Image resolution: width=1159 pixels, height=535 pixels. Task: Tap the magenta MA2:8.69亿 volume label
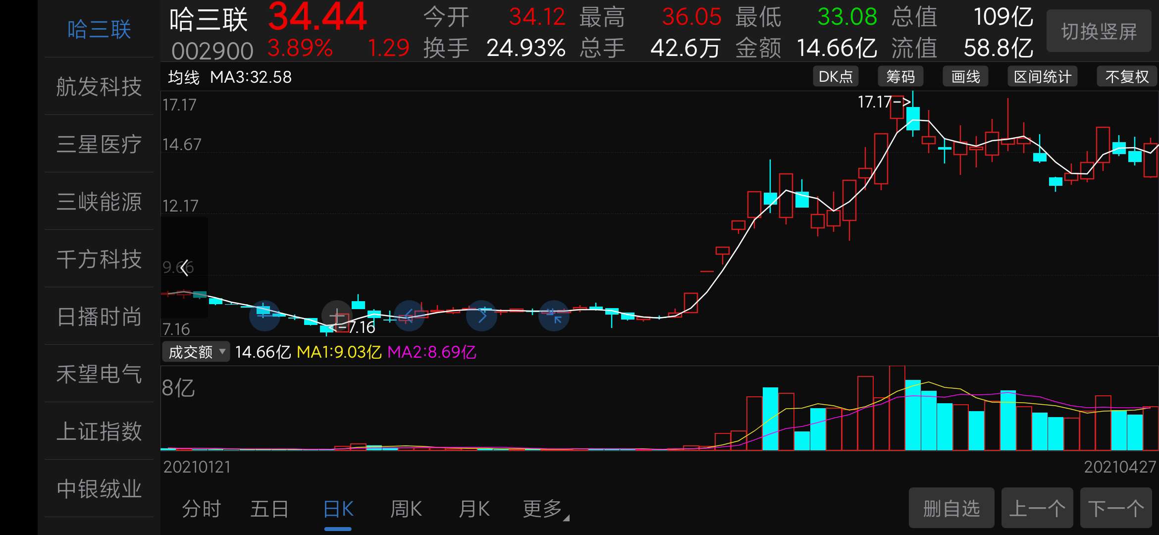432,352
